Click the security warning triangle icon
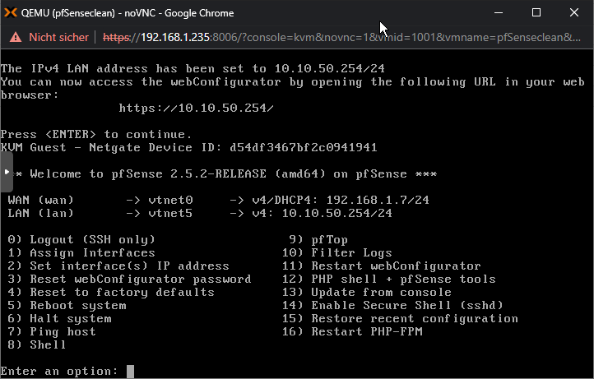The width and height of the screenshot is (594, 379). [16, 37]
